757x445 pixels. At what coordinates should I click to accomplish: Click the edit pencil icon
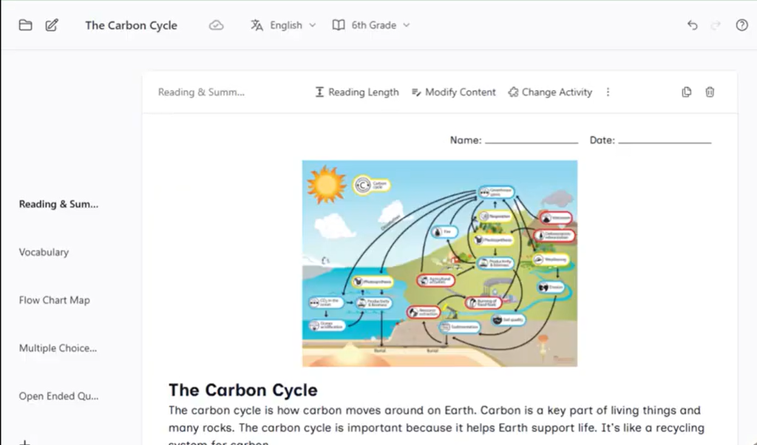(x=52, y=25)
